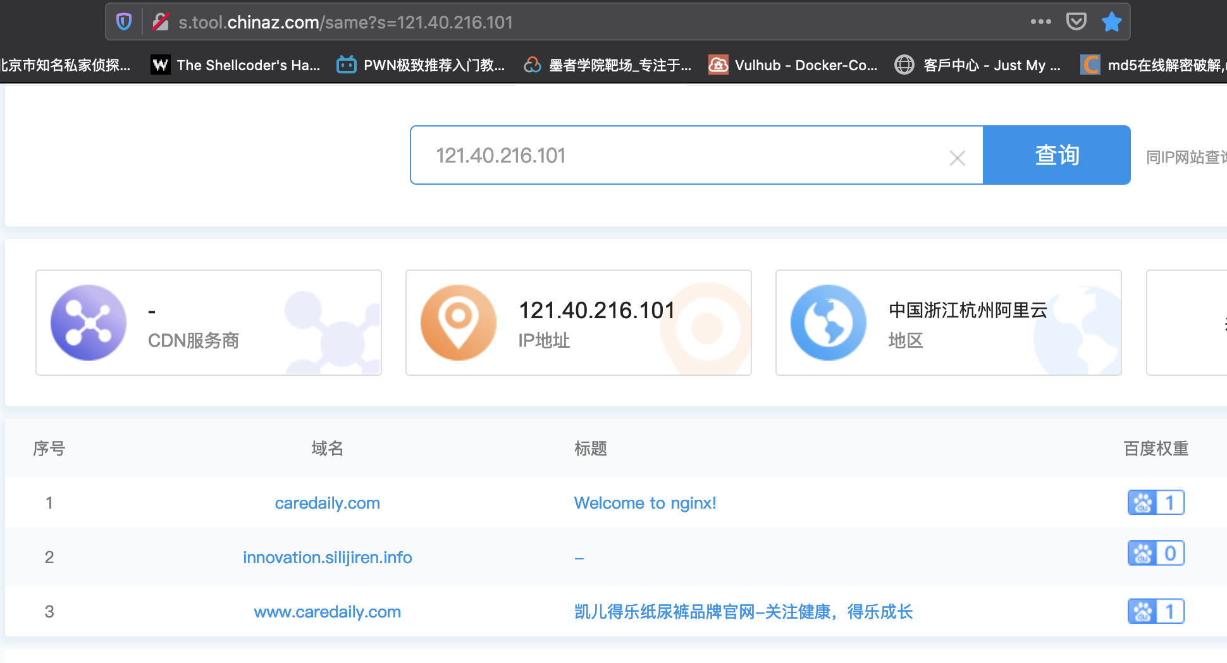Click the 同IP网站查询 label beside search
Image resolution: width=1227 pixels, height=663 pixels.
click(x=1186, y=157)
